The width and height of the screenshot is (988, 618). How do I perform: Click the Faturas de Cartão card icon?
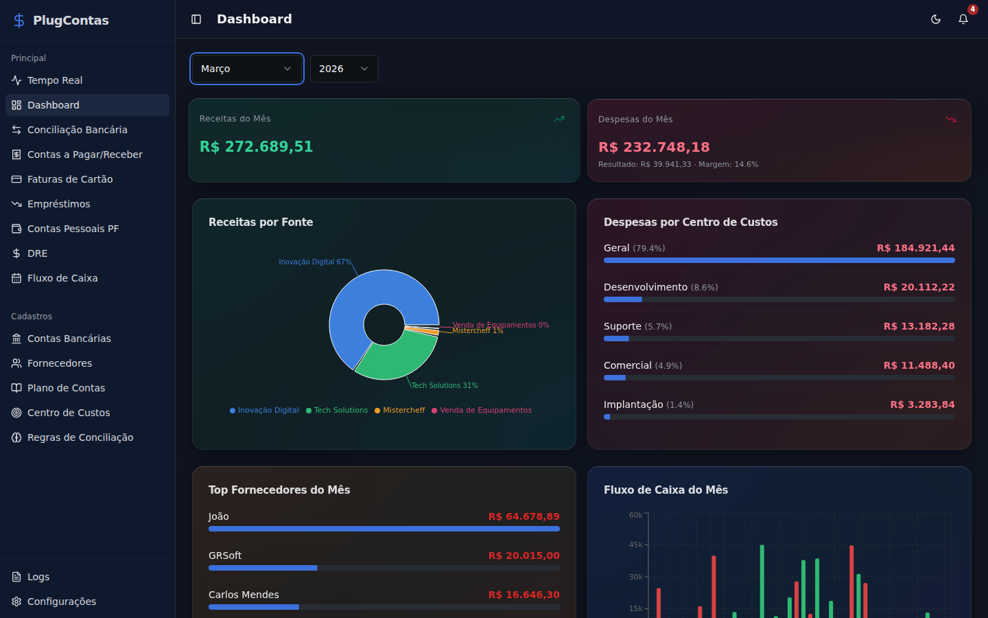(16, 179)
